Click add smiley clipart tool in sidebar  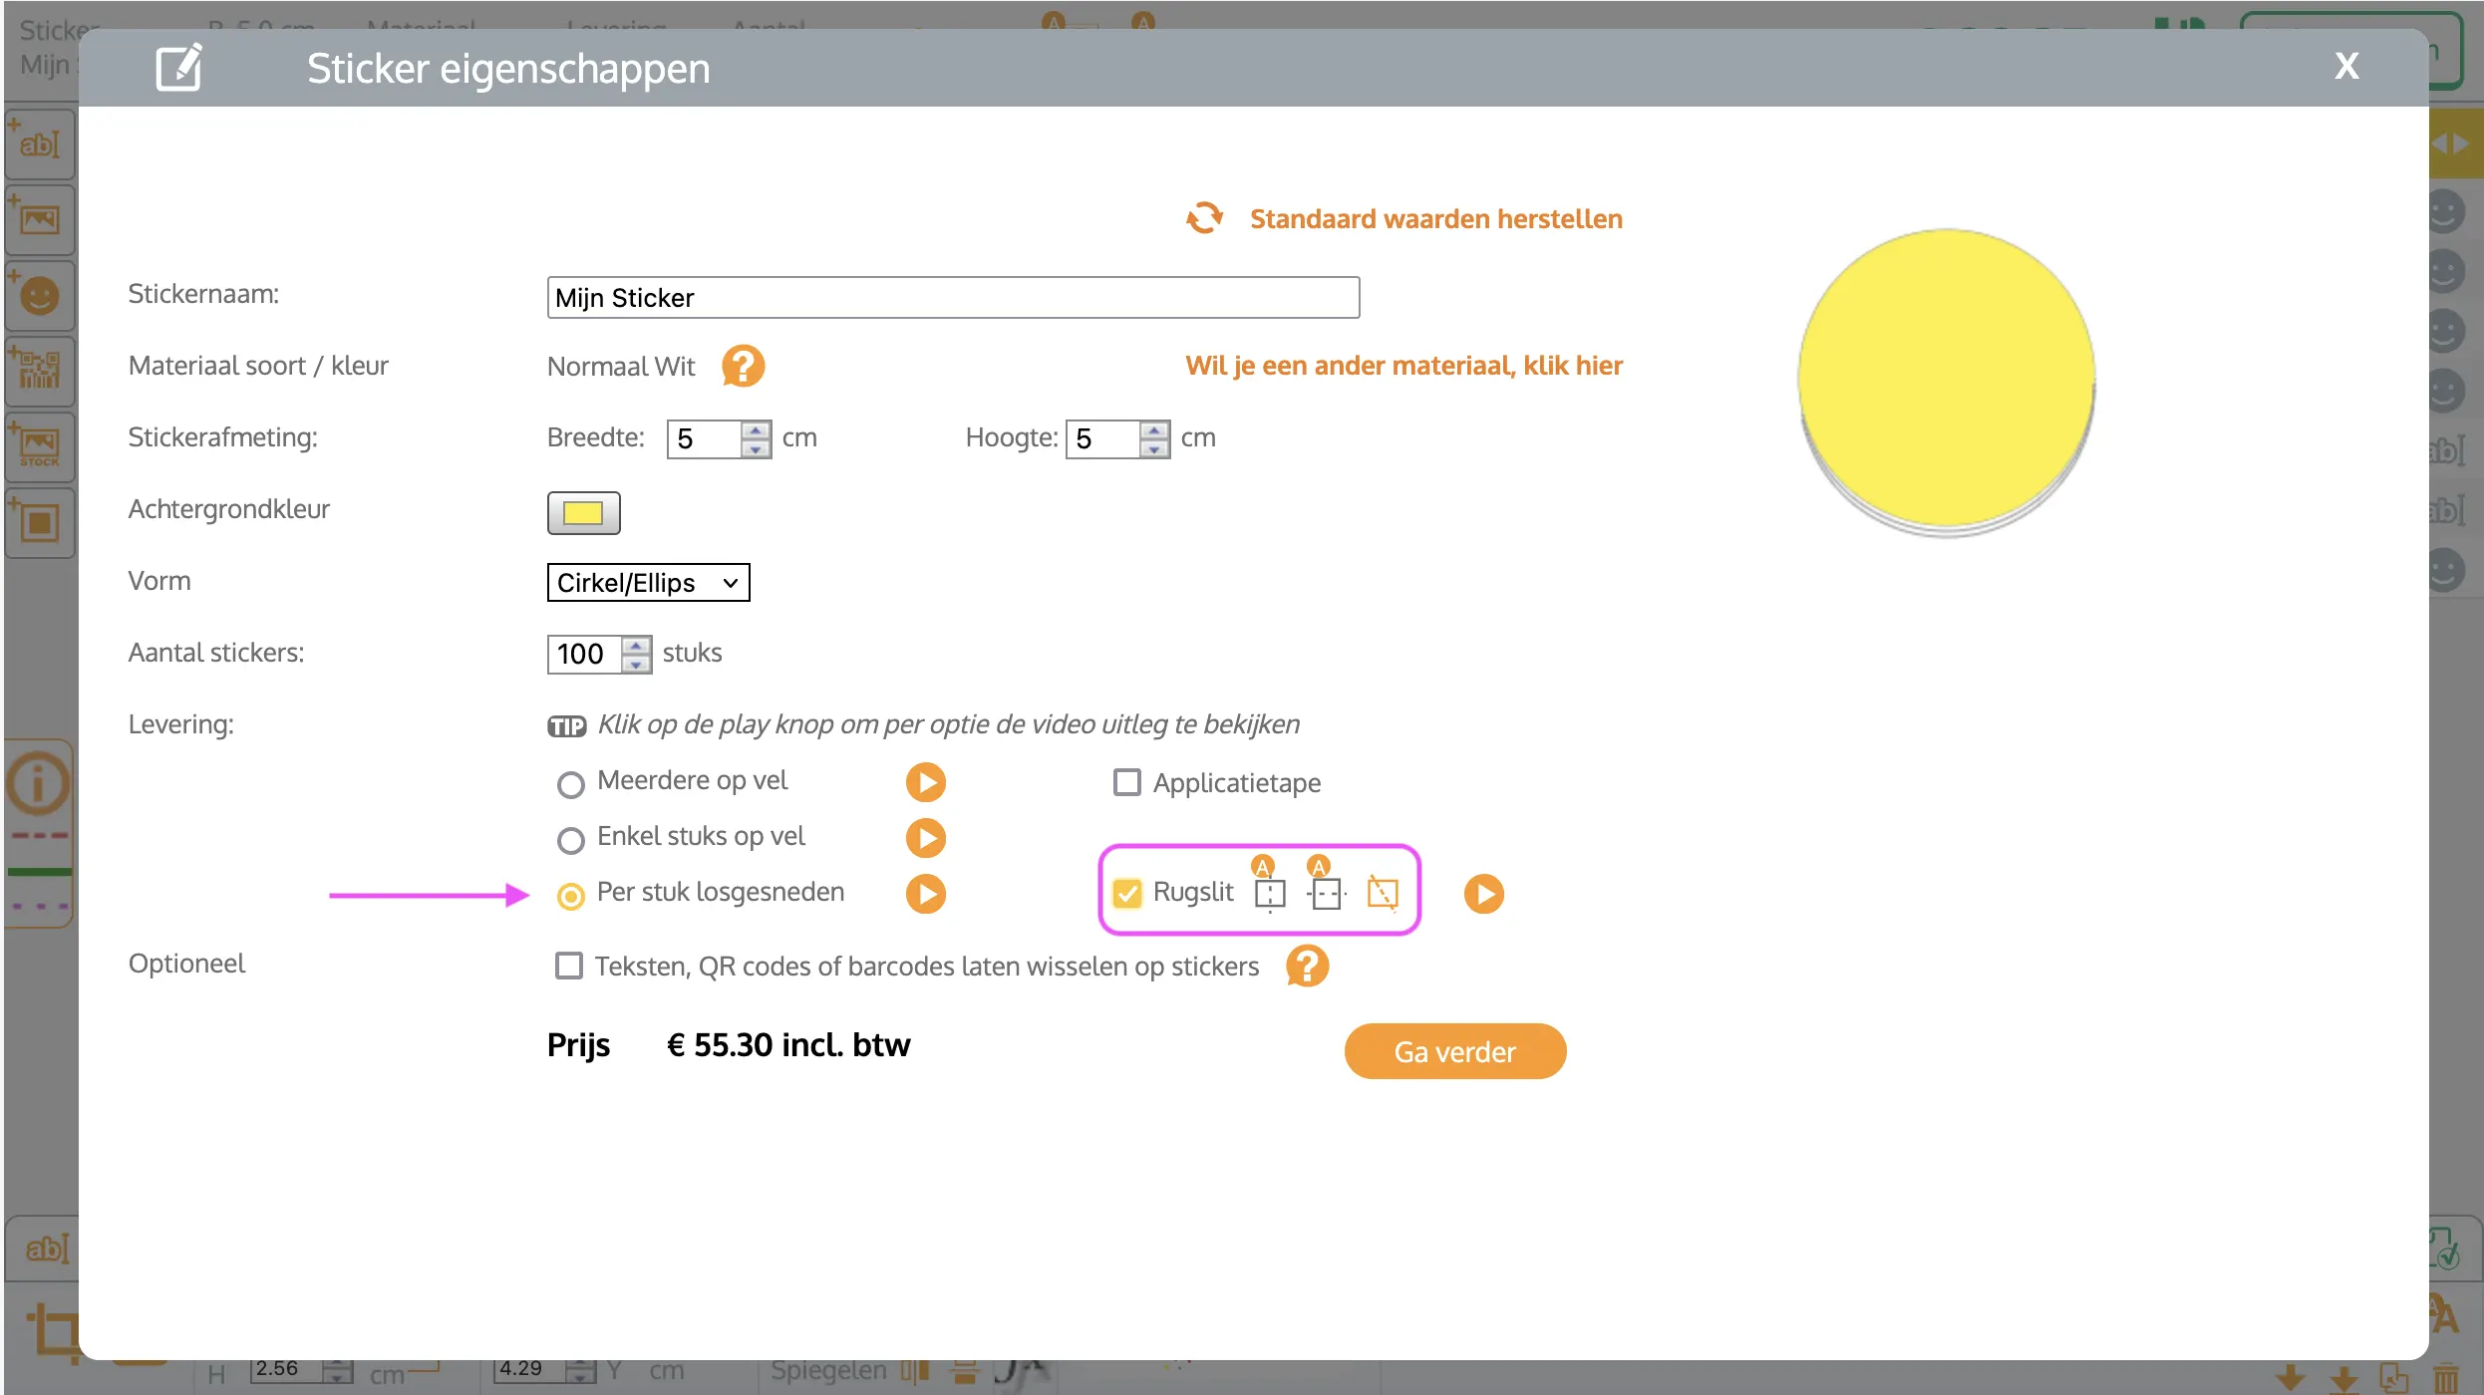[40, 295]
